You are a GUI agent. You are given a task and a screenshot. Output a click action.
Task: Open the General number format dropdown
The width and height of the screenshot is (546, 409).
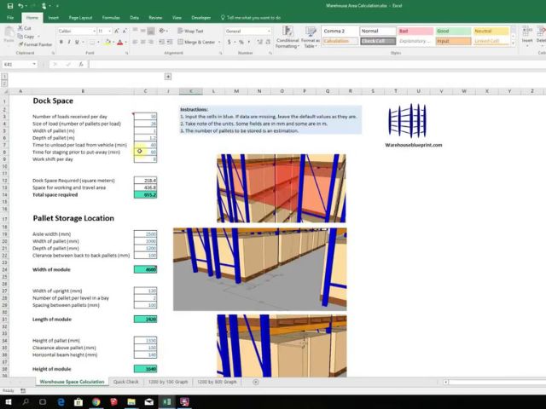tap(270, 31)
